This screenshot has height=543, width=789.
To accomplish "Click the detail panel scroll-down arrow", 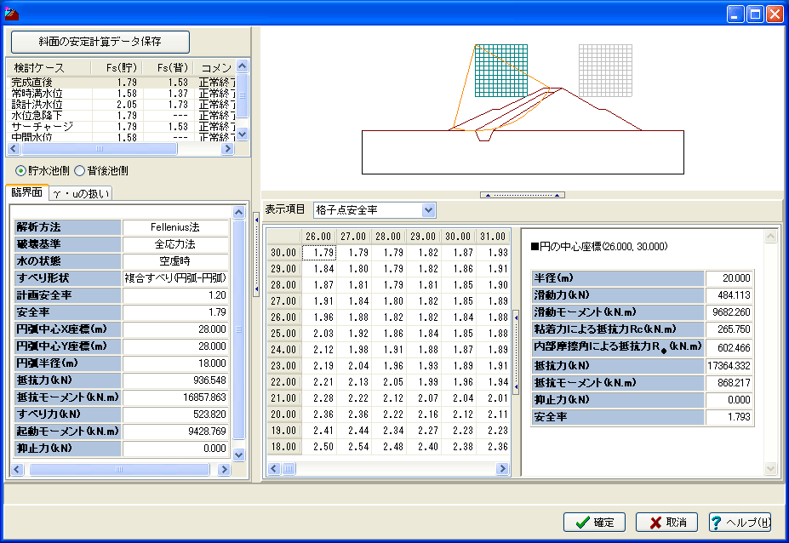I will [770, 469].
